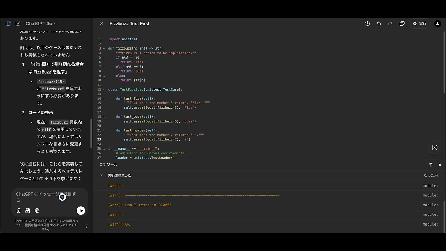Open the code editing shortcuts button
This screenshot has width=446, height=251.
point(435,147)
